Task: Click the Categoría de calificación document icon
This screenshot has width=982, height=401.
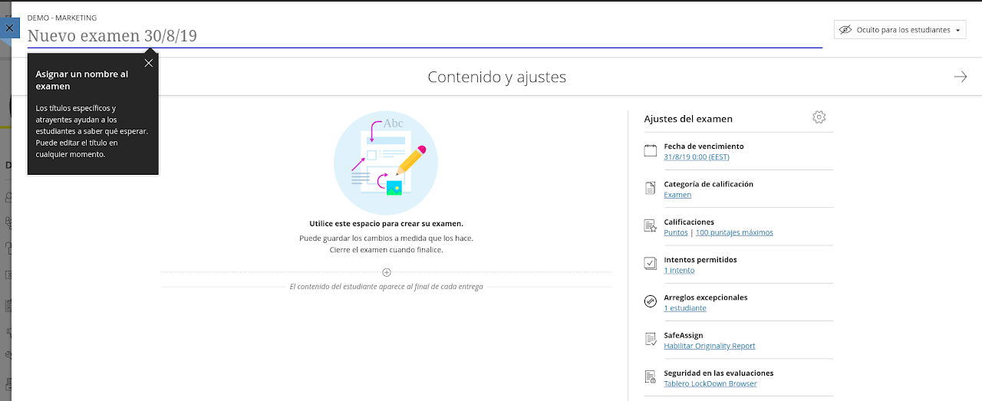Action: tap(651, 189)
